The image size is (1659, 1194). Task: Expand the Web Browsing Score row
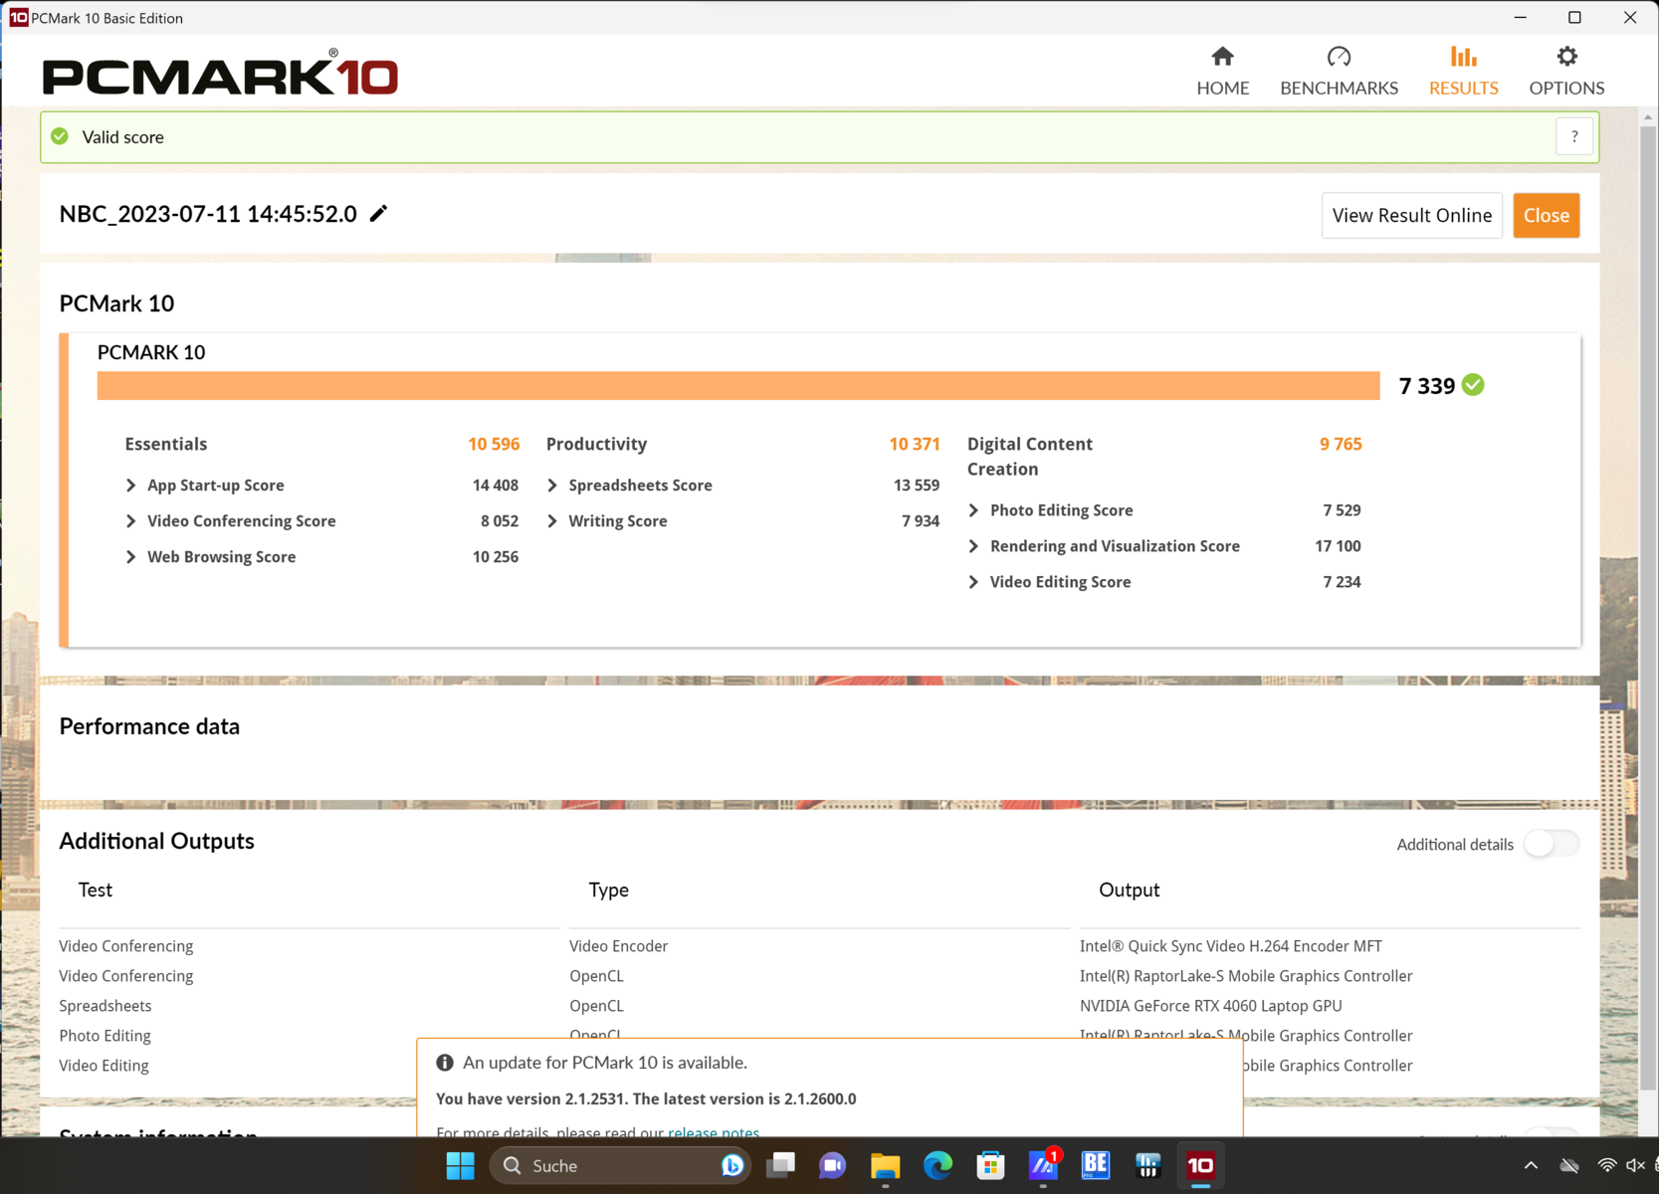click(x=131, y=557)
